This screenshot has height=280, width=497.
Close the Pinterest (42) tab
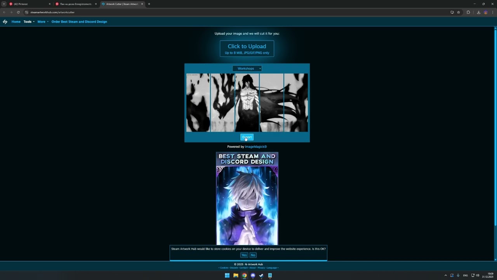[x=50, y=4]
